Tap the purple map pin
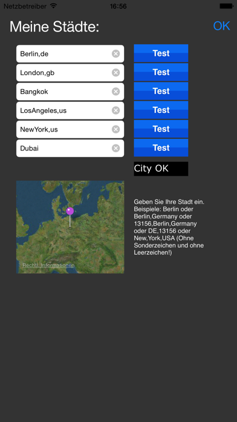This screenshot has height=422, width=237. coord(70,211)
